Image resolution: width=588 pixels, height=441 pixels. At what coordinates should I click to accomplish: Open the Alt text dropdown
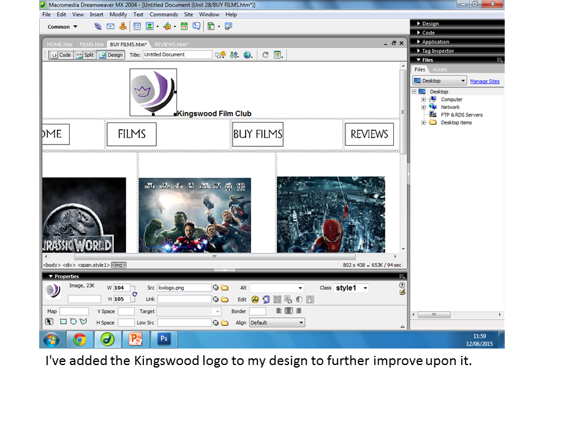(x=300, y=288)
